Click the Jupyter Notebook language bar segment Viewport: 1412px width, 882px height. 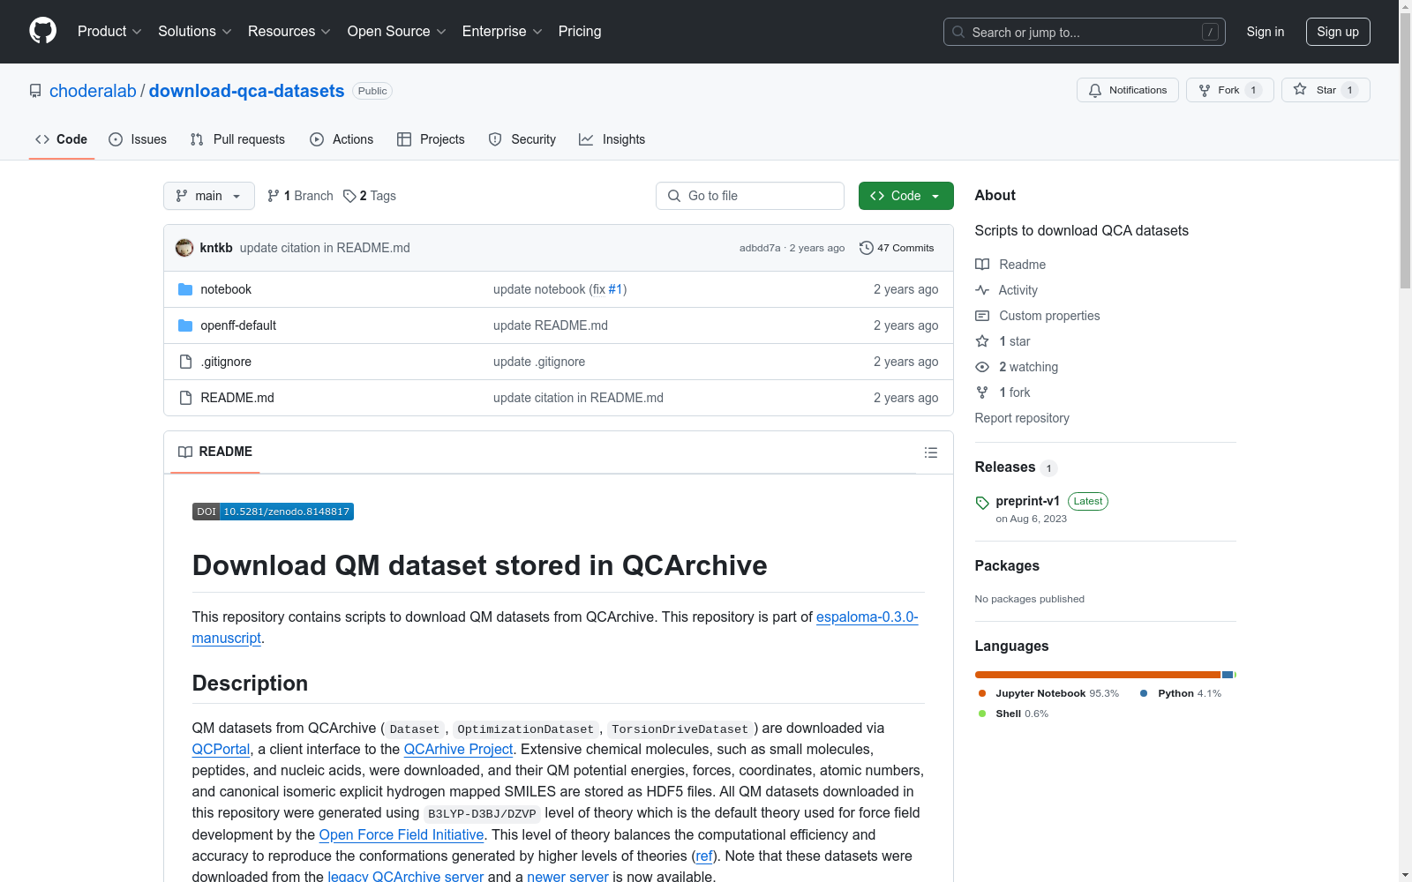1098,675
